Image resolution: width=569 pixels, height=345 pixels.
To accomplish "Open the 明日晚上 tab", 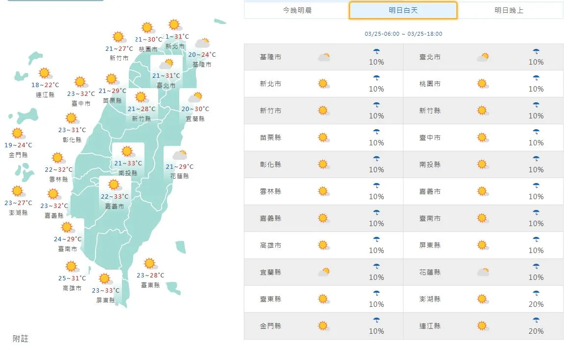I will 509,10.
